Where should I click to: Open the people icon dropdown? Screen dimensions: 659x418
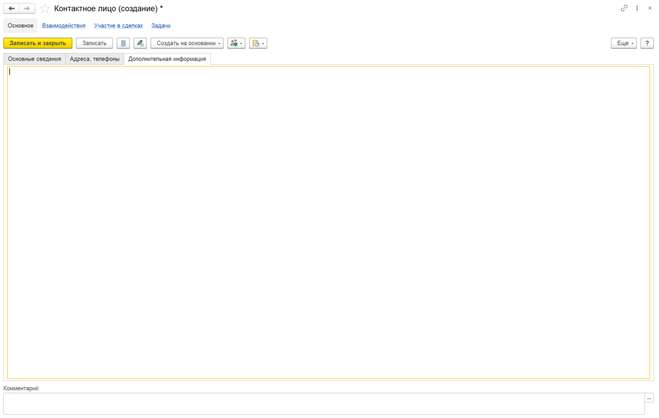tap(236, 43)
